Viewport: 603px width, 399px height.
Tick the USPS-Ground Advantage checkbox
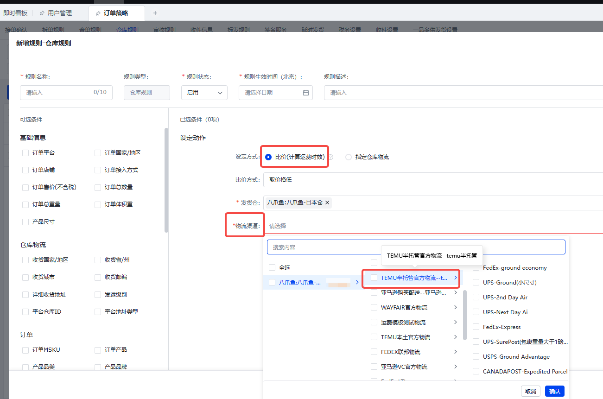[x=476, y=357]
